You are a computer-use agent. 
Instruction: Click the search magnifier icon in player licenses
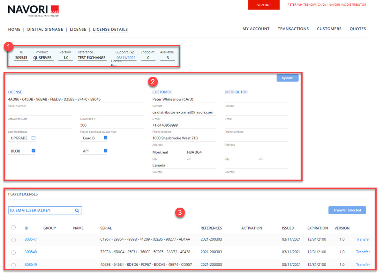(x=77, y=211)
